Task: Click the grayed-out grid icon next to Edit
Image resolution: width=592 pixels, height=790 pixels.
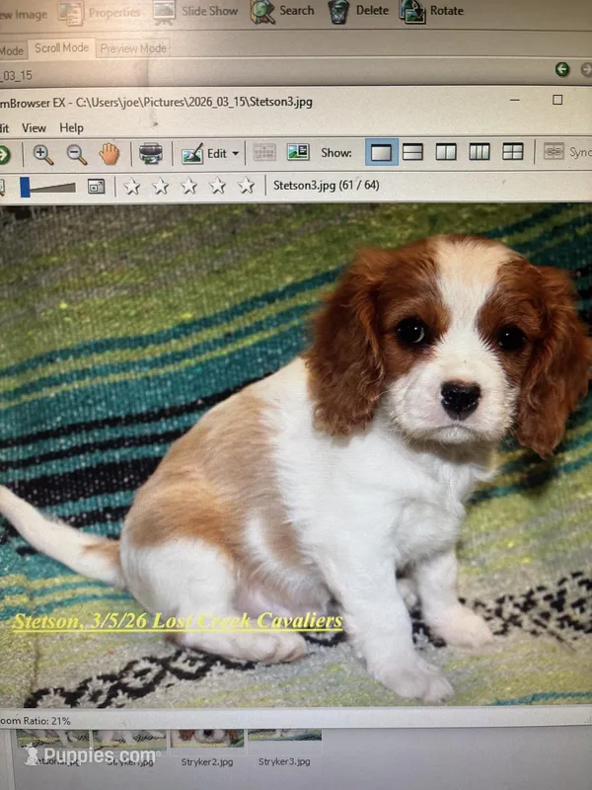Action: (x=264, y=152)
